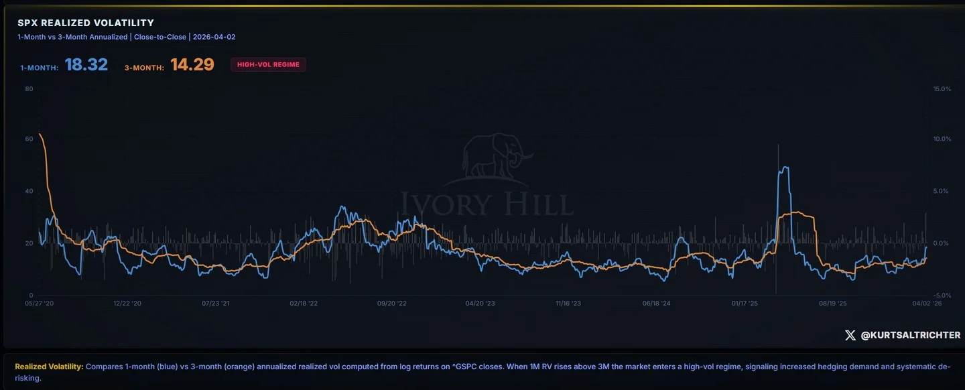Click the left axis label 20
Viewport: 965px width, 390px height.
29,243
